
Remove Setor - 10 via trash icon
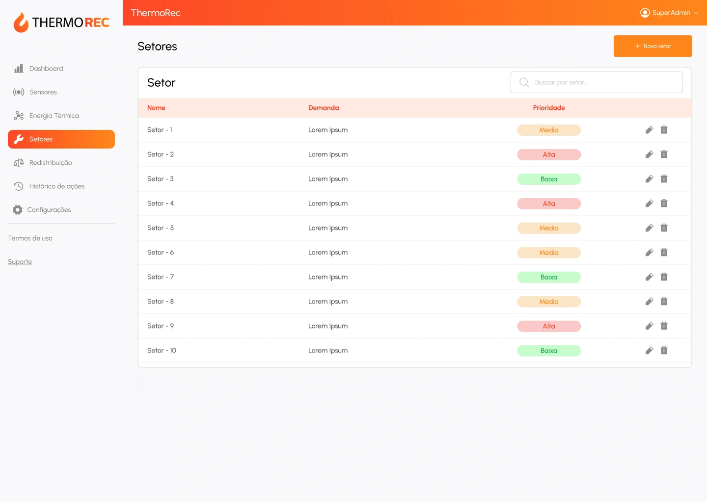(664, 351)
